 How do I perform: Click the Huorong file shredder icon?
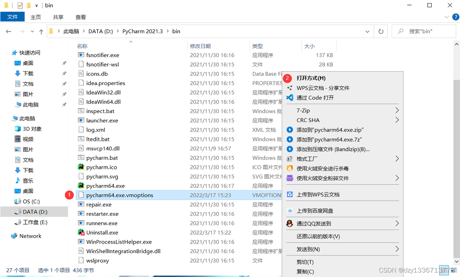(x=290, y=178)
